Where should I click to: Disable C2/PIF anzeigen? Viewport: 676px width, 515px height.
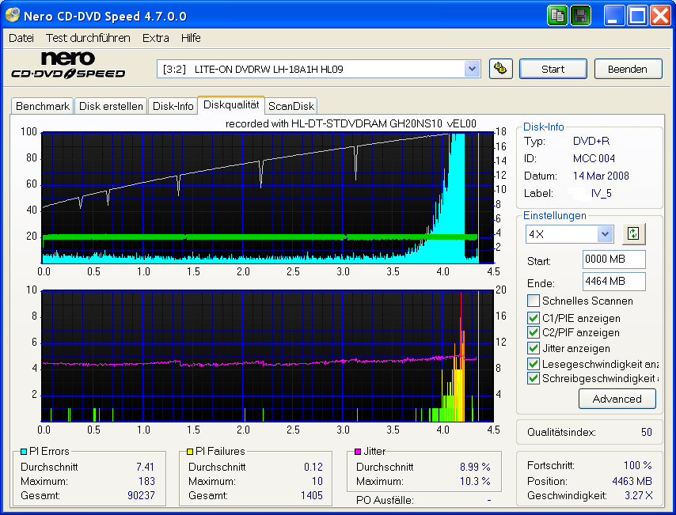(x=534, y=332)
